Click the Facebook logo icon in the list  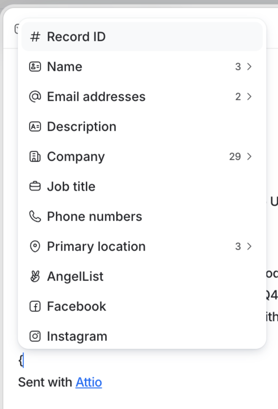pyautogui.click(x=35, y=306)
